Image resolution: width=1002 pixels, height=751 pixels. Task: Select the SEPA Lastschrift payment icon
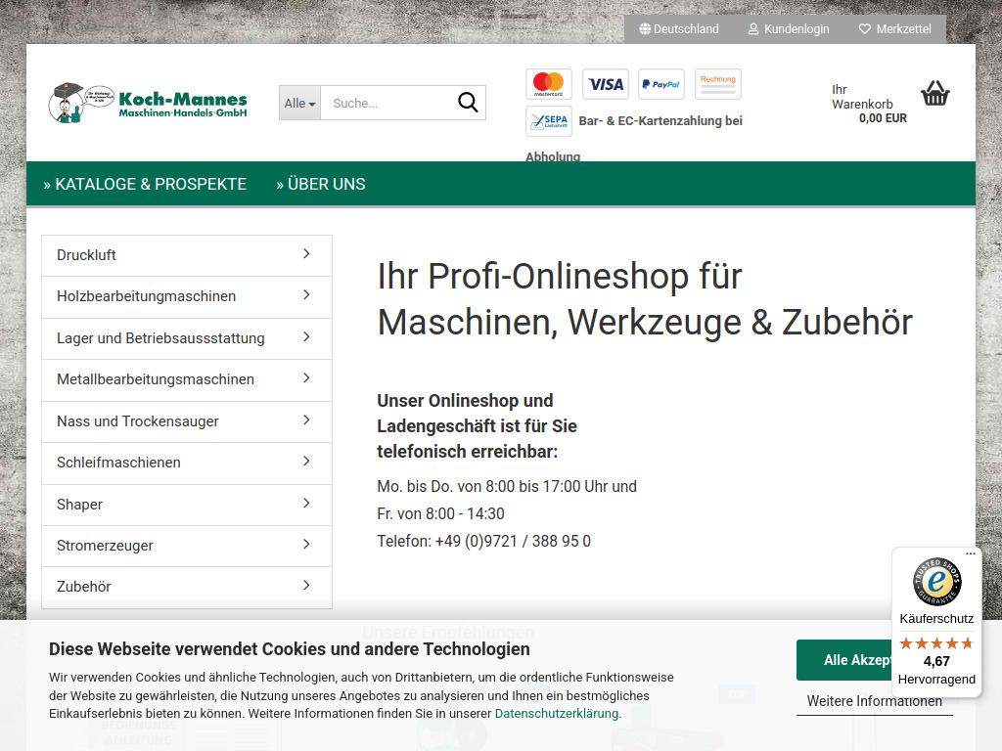548,121
